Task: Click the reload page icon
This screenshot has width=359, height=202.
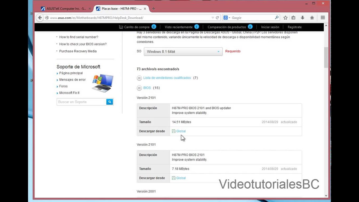Action: [x=217, y=18]
